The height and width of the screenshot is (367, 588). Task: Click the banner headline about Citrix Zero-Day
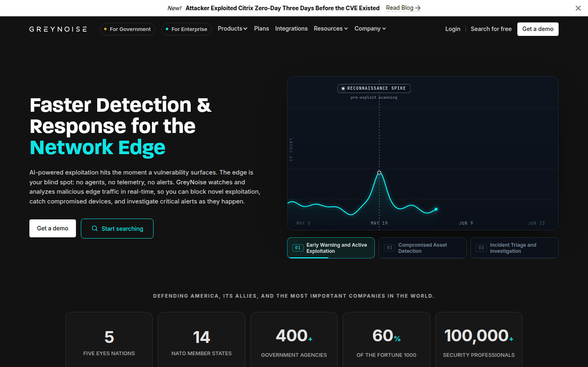pyautogui.click(x=283, y=8)
